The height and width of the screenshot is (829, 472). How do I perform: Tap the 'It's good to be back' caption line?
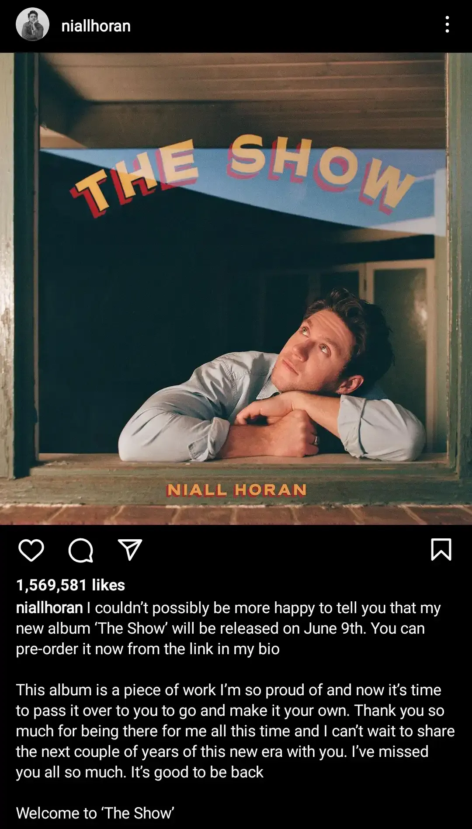point(197,772)
